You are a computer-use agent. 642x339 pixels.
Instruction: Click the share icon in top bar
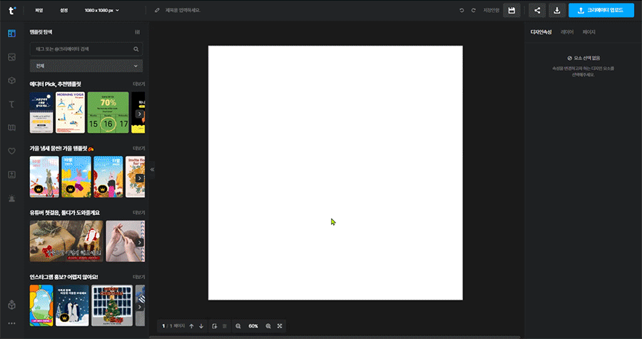[536, 11]
